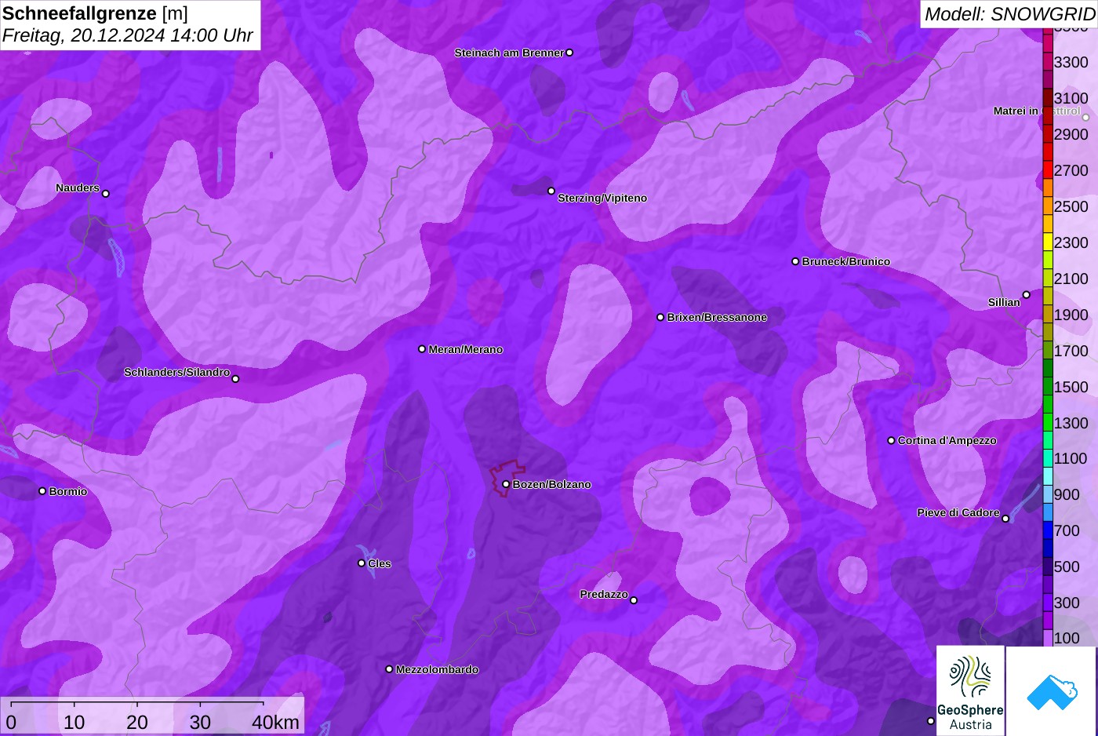This screenshot has width=1098, height=736.
Task: Click the Steinach am Brenner label
Action: 509,53
